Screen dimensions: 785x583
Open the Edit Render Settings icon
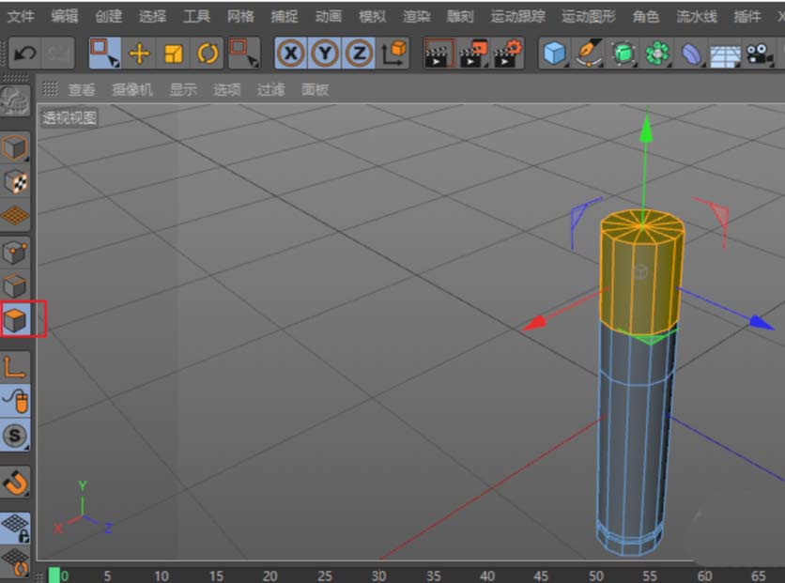508,54
